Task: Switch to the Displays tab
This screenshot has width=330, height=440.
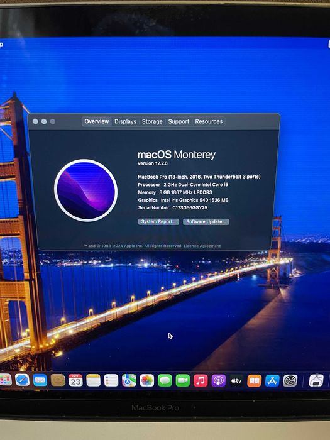Action: [126, 121]
